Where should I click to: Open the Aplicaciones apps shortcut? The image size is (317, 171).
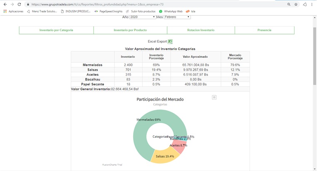pos(13,11)
